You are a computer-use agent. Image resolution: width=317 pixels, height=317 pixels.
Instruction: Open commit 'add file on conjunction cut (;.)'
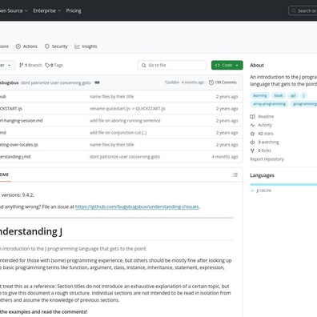(x=118, y=133)
